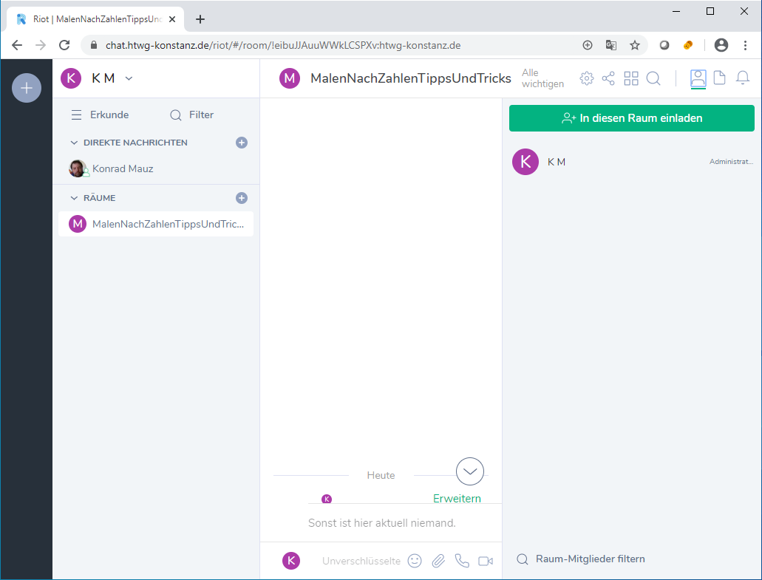This screenshot has width=762, height=580.
Task: Attach a file with paperclip icon
Action: [x=438, y=561]
